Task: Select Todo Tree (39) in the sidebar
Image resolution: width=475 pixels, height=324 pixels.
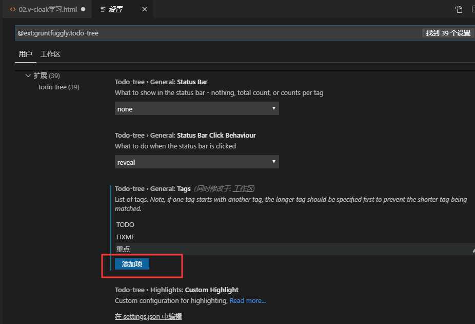Action: pyautogui.click(x=58, y=87)
